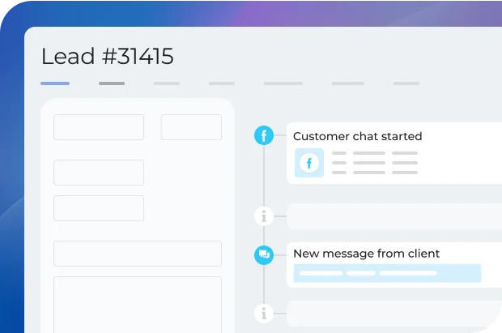Image resolution: width=502 pixels, height=333 pixels.
Task: Click the chat bubble icon for the new message
Action: click(x=264, y=254)
